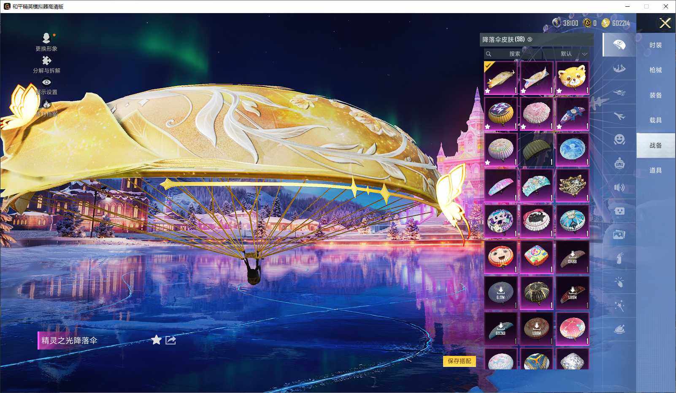Download the 6.17M gray parachute skin
Screen dimensions: 676x393
click(501, 293)
